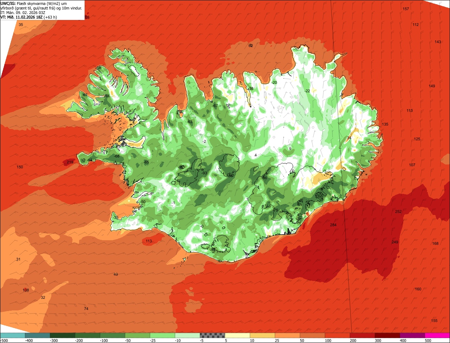Click the map value "249"

click(395, 242)
